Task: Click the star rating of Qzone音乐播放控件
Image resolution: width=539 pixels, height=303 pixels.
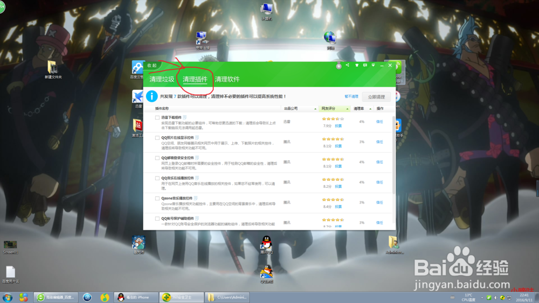Action: pos(333,199)
